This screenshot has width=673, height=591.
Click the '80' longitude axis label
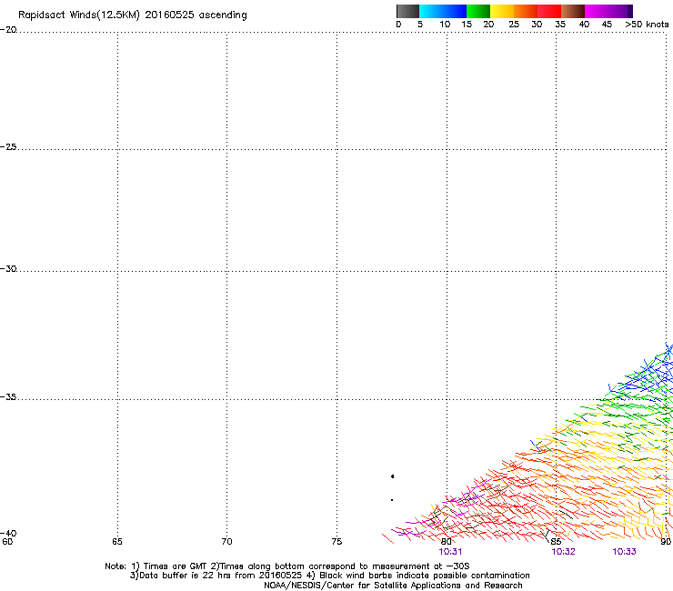coord(447,542)
